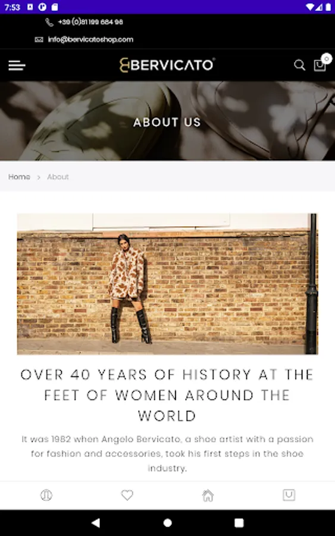335x536 pixels.
Task: Tap Android back navigation button
Action: pos(96,523)
